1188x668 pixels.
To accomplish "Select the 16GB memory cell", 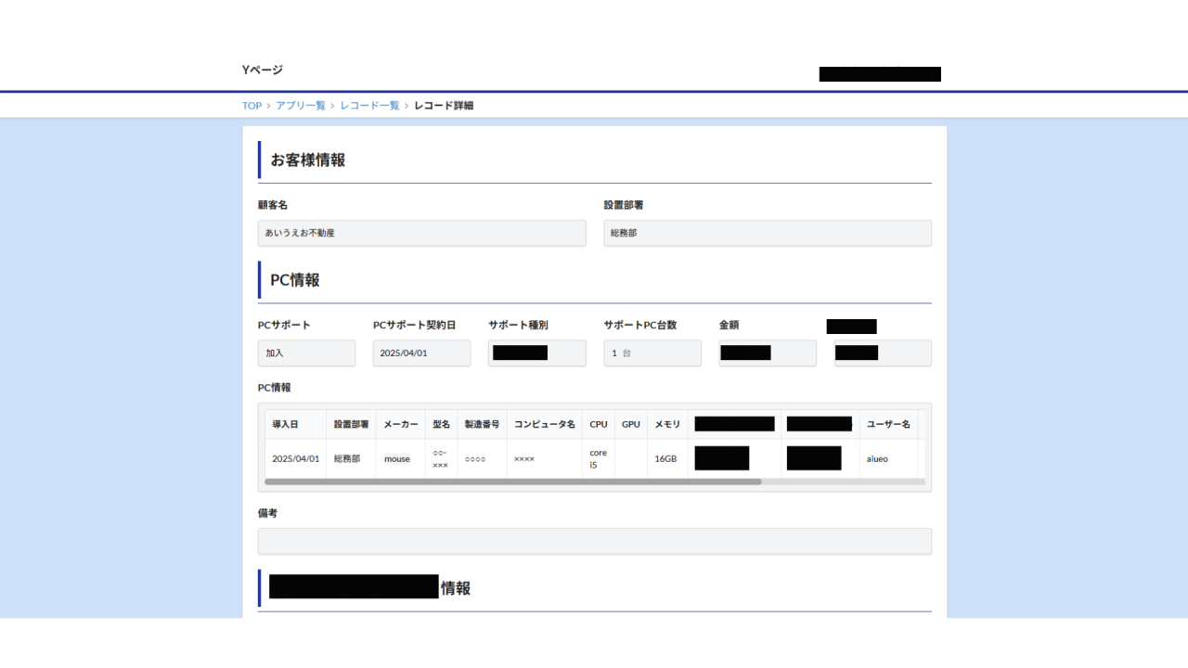I will 665,458.
